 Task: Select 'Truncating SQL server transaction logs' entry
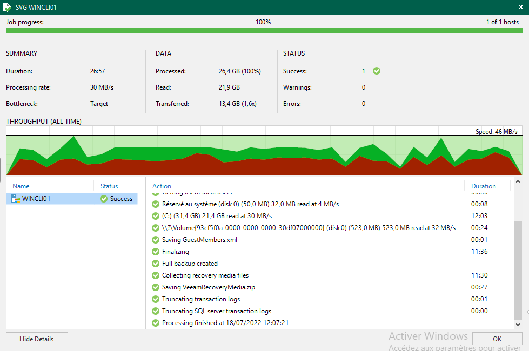click(217, 311)
